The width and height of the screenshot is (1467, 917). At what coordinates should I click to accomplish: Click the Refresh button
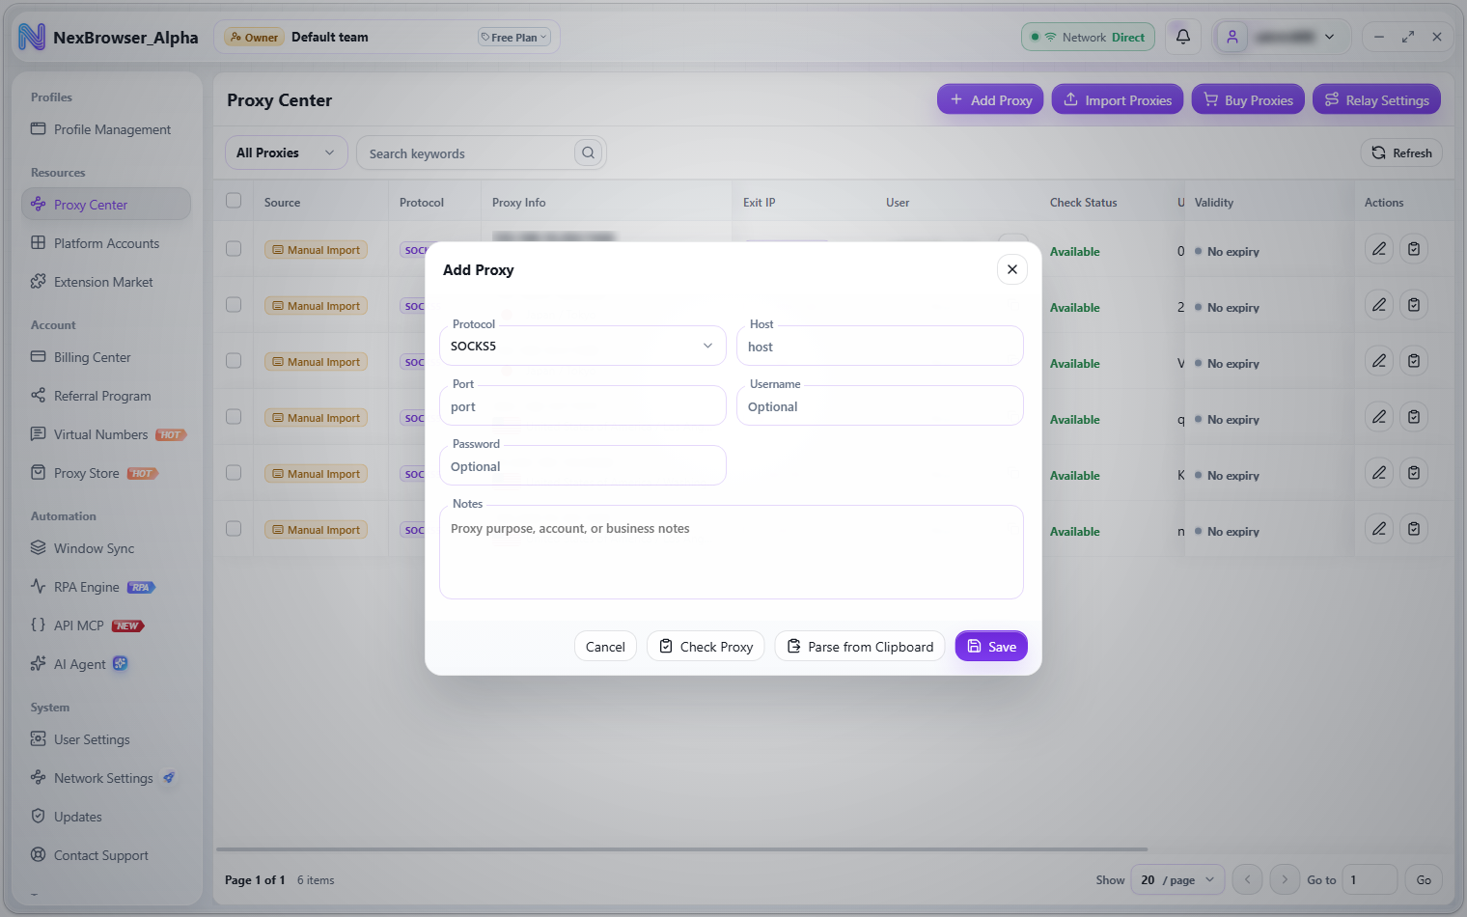[x=1401, y=153]
